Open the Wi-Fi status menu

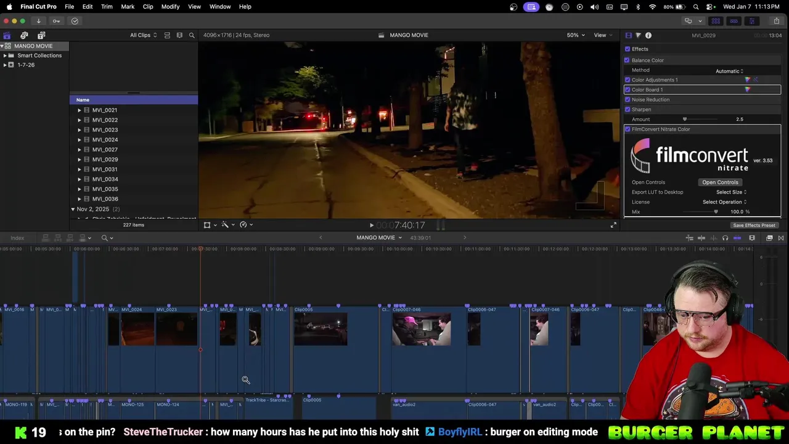point(653,7)
